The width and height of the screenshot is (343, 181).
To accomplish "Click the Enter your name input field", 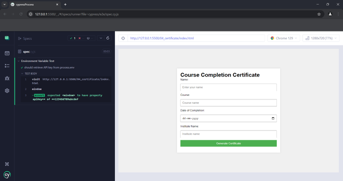I will pos(228,87).
